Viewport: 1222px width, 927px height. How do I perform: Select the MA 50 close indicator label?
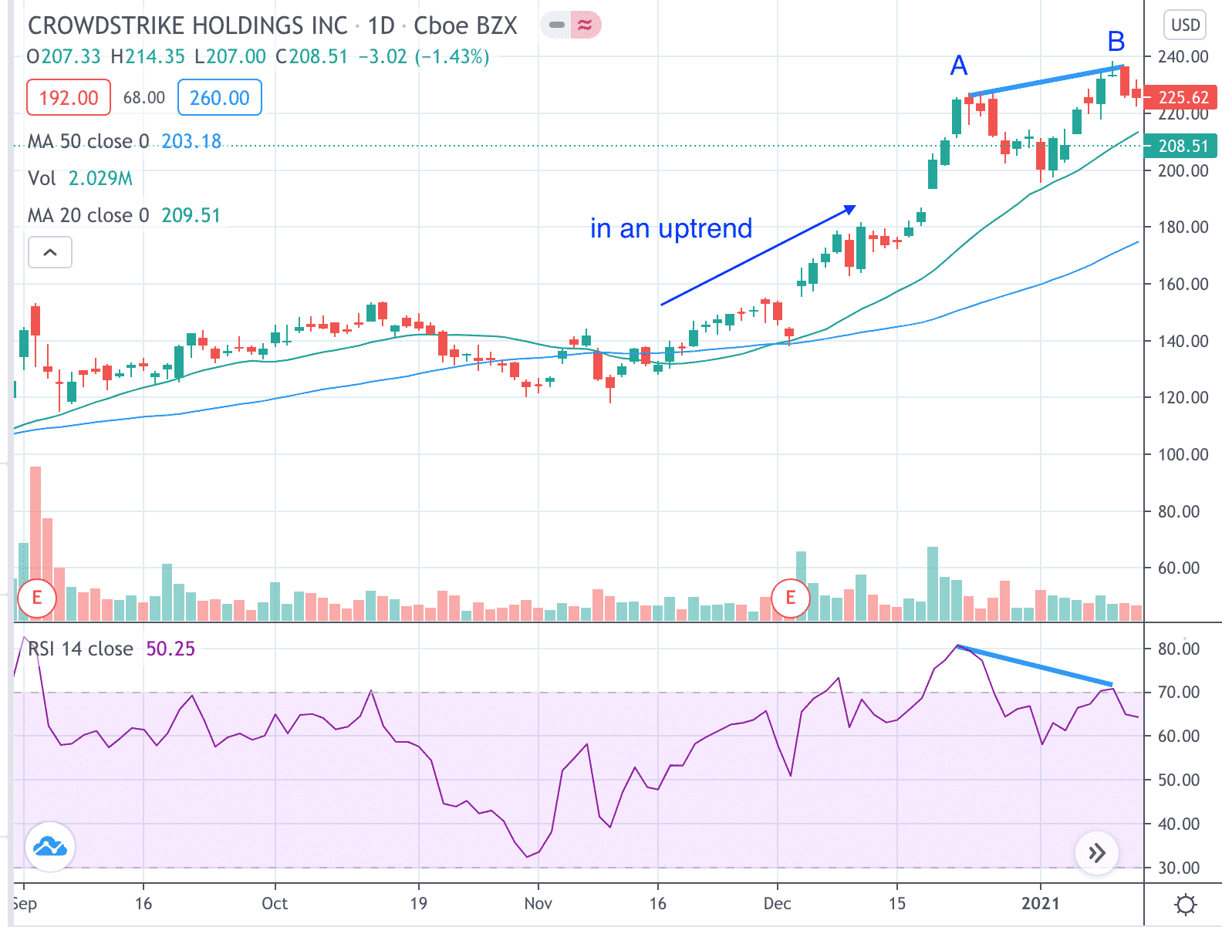click(88, 141)
